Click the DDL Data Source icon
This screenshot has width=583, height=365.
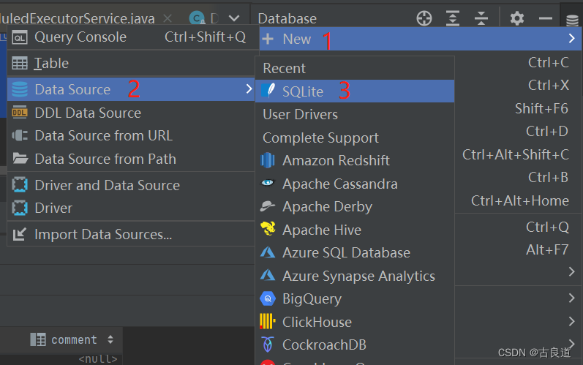(19, 112)
